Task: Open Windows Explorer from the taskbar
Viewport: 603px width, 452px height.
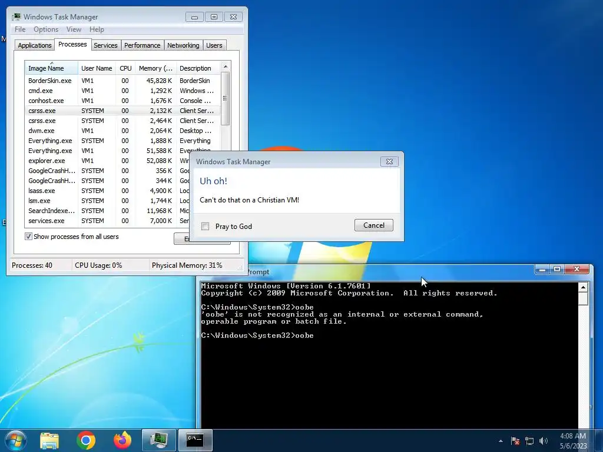Action: click(x=49, y=440)
